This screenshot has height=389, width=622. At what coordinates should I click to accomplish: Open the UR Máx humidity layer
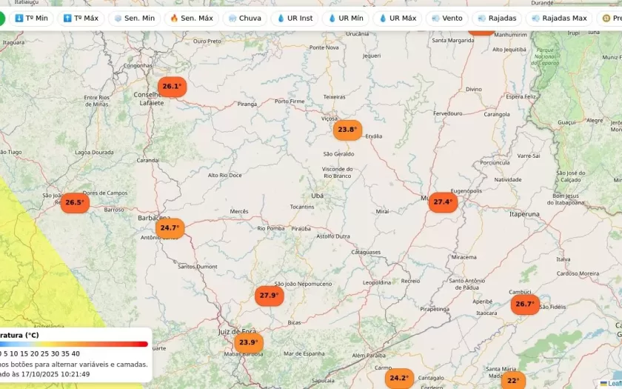pos(398,18)
